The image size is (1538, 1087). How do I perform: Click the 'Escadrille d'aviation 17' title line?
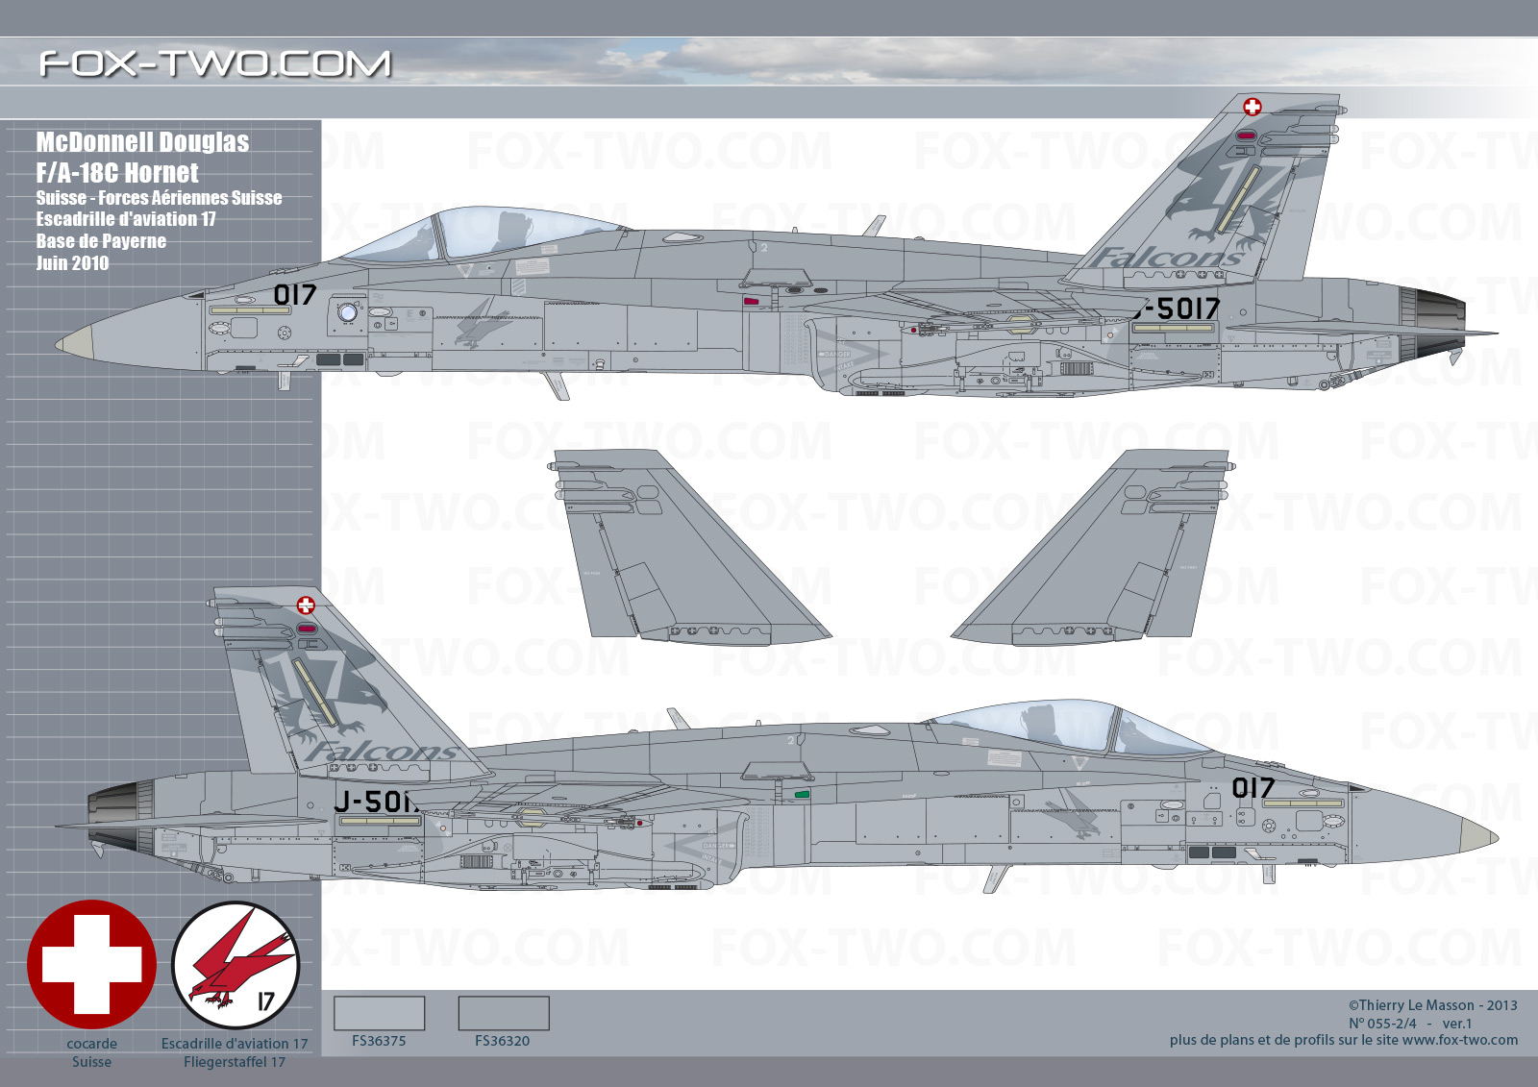point(126,219)
